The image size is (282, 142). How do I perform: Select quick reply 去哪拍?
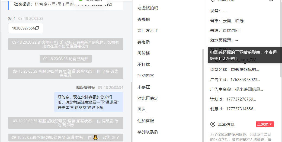[143, 20]
